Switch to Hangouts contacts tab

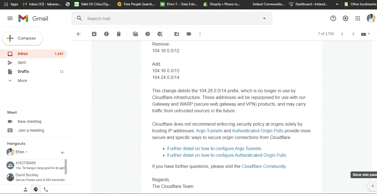coord(25,190)
